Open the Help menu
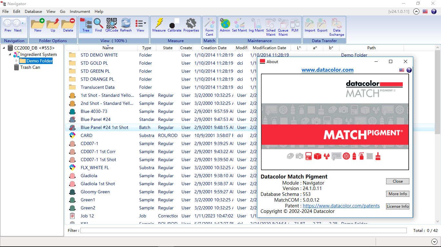 click(x=99, y=11)
